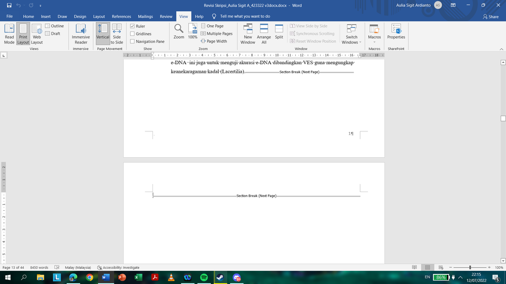Click the scroll down arrow
506x284 pixels.
(x=503, y=261)
